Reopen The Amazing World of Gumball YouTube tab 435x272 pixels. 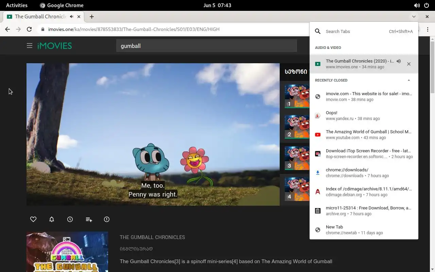point(364,134)
